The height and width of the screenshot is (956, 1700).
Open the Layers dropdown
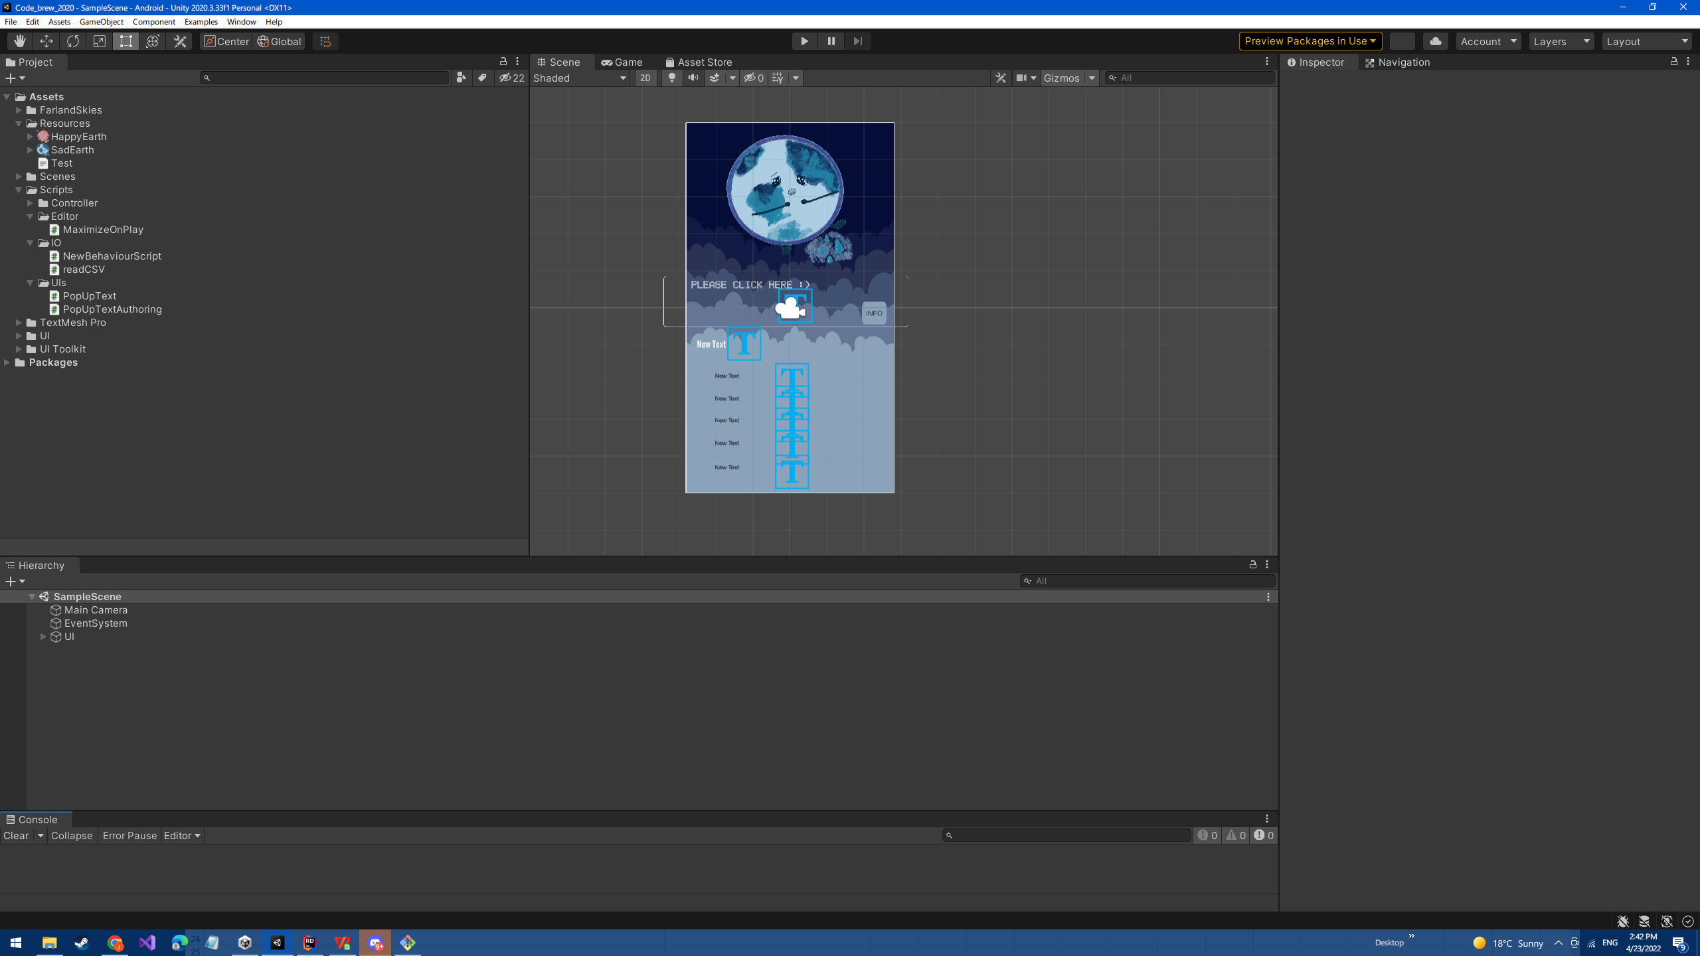[x=1561, y=41]
